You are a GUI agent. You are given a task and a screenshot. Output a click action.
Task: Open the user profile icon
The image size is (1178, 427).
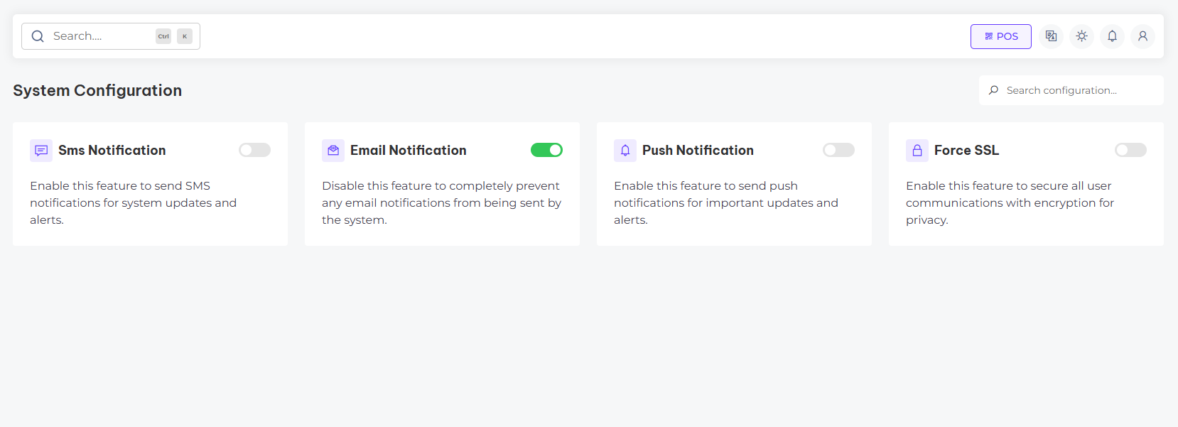(x=1142, y=36)
